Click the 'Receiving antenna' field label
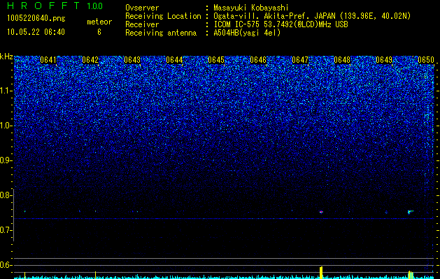 coord(161,33)
